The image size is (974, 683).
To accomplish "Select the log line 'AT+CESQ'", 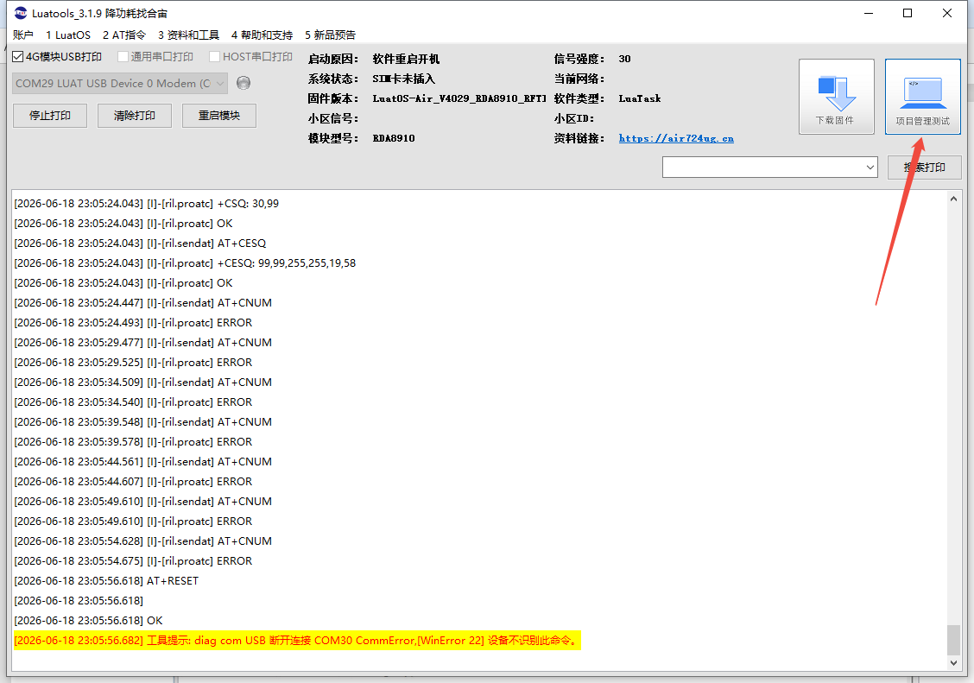I will [140, 243].
